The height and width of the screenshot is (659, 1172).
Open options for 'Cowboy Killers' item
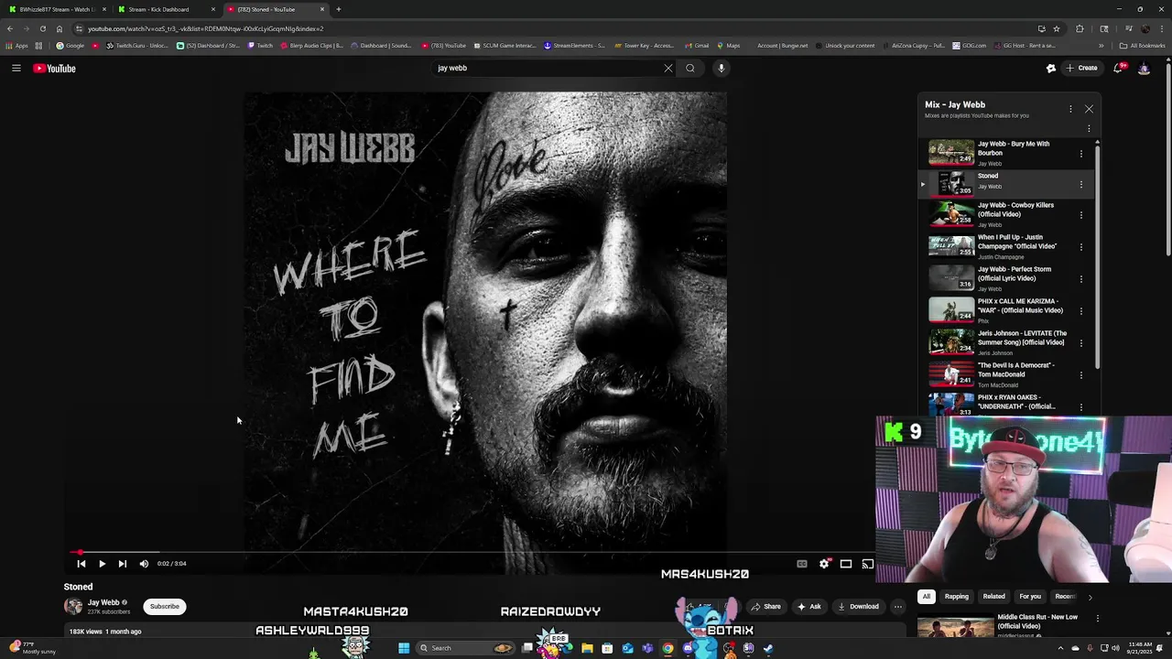coord(1081,215)
